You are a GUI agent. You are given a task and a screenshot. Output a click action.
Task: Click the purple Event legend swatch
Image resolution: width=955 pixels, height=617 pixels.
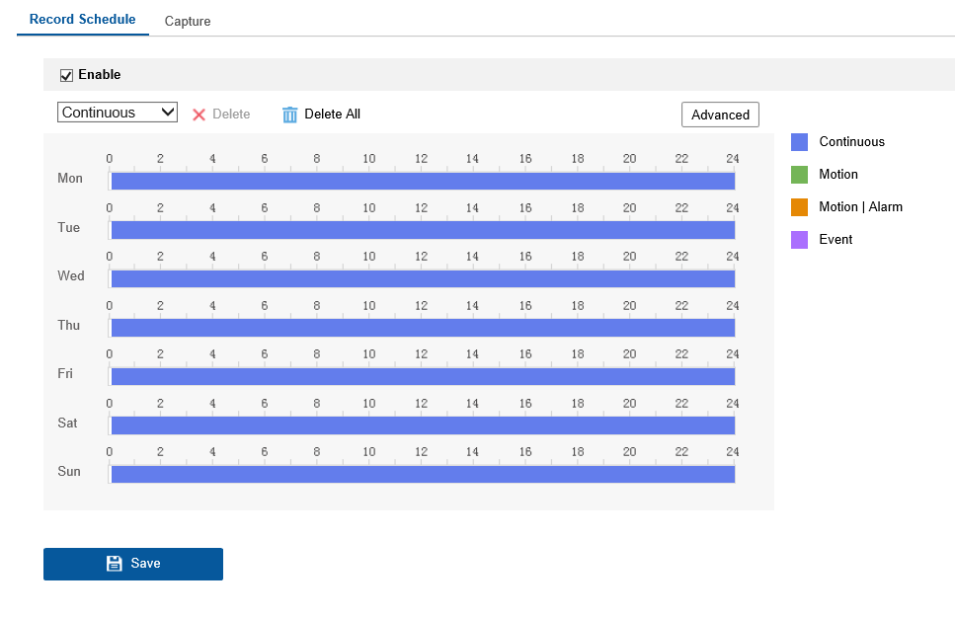(800, 240)
